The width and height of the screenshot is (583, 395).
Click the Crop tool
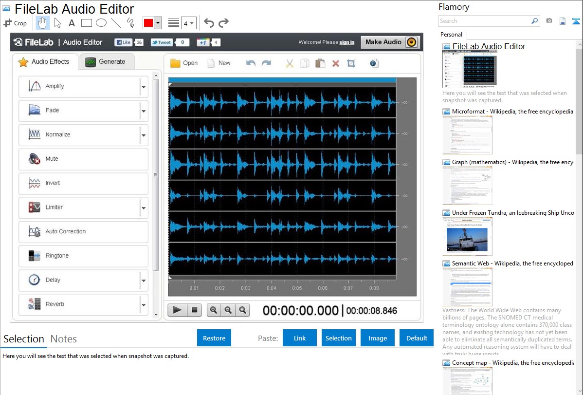pos(15,23)
